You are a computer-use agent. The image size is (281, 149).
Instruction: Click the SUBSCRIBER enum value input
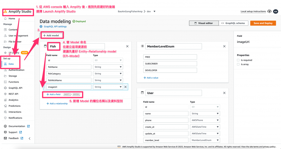[170, 64]
